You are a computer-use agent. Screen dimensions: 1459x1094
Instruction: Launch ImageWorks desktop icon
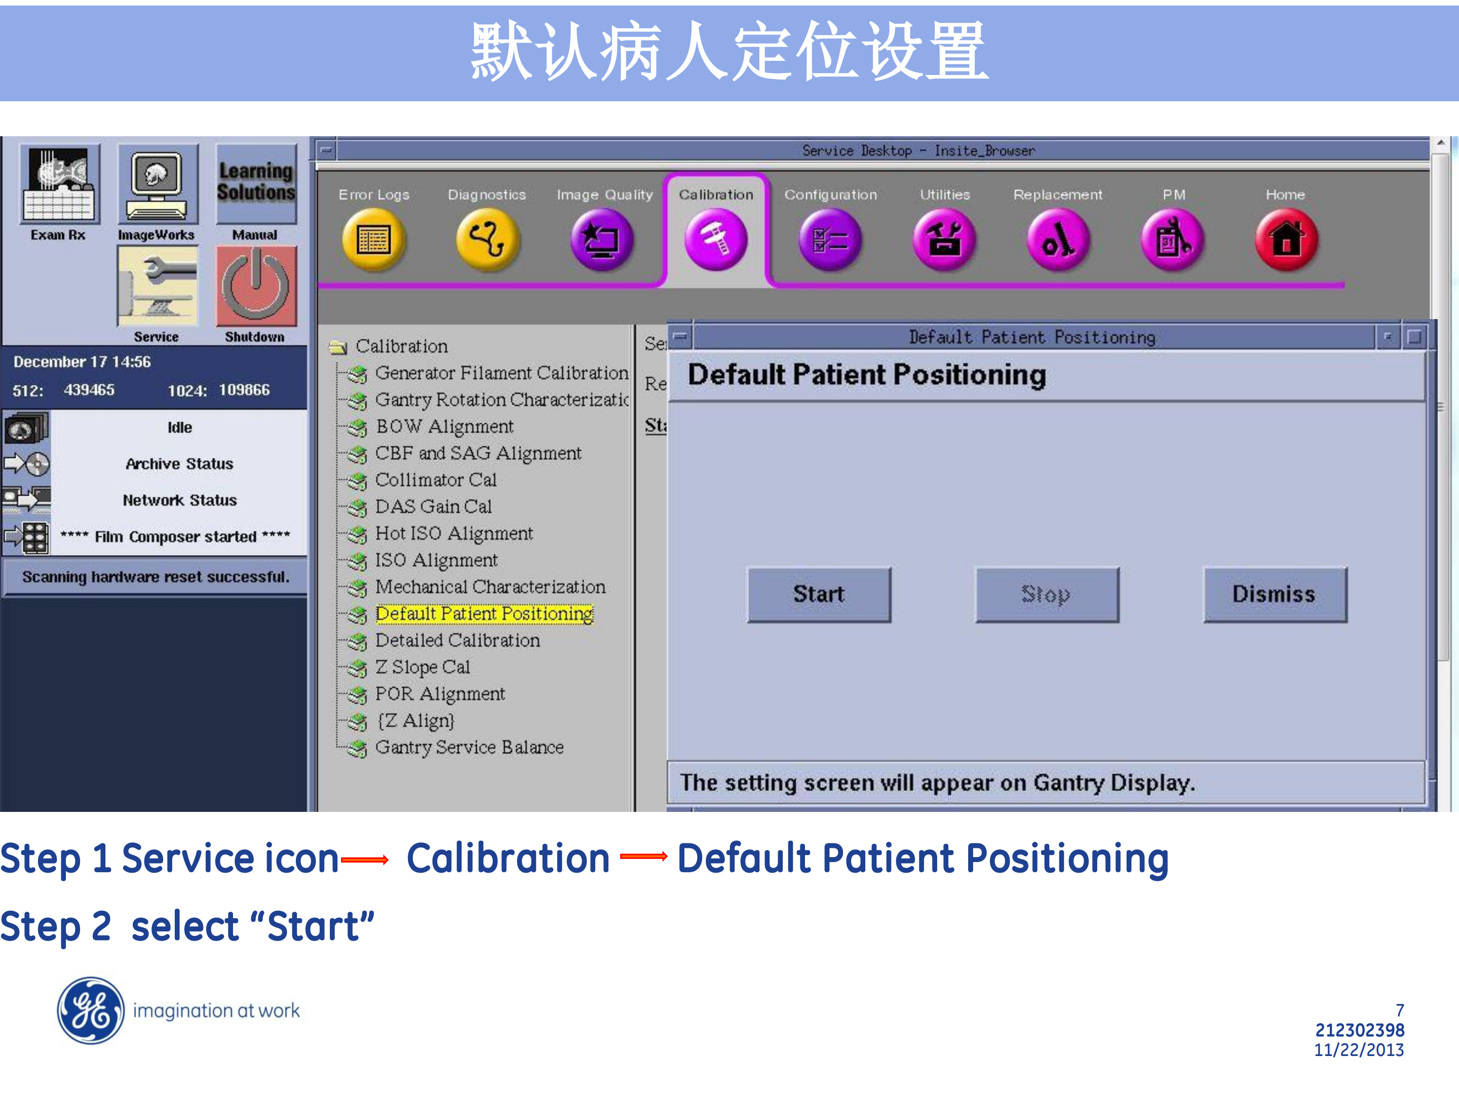point(157,185)
